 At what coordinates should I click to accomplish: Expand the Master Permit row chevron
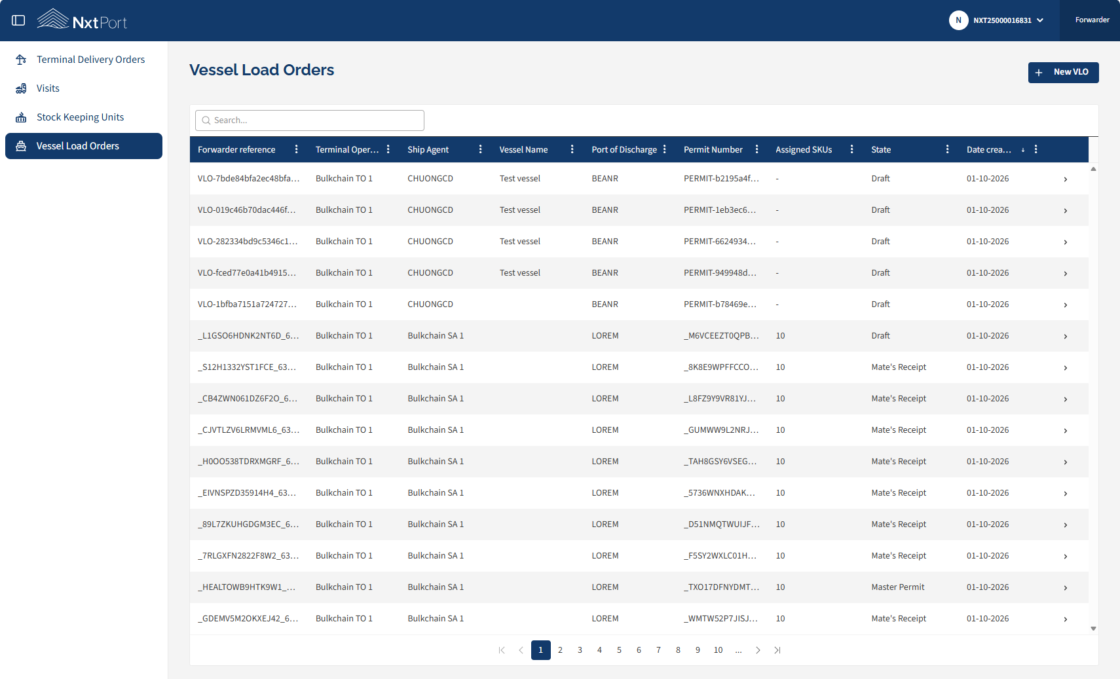coord(1066,588)
